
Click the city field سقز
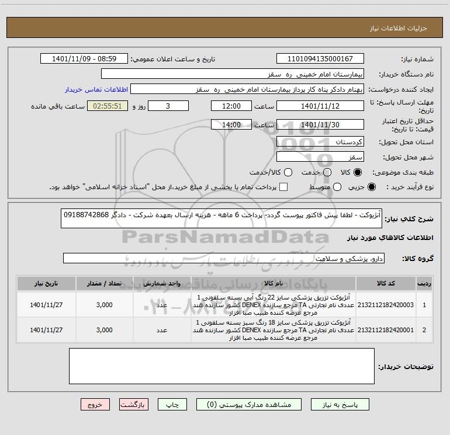[320, 156]
